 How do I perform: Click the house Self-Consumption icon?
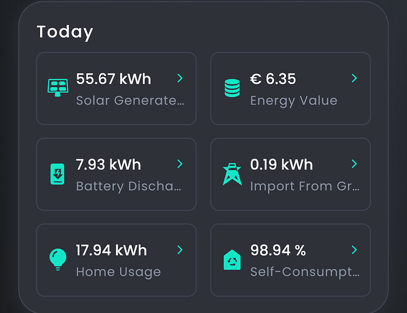[232, 259]
